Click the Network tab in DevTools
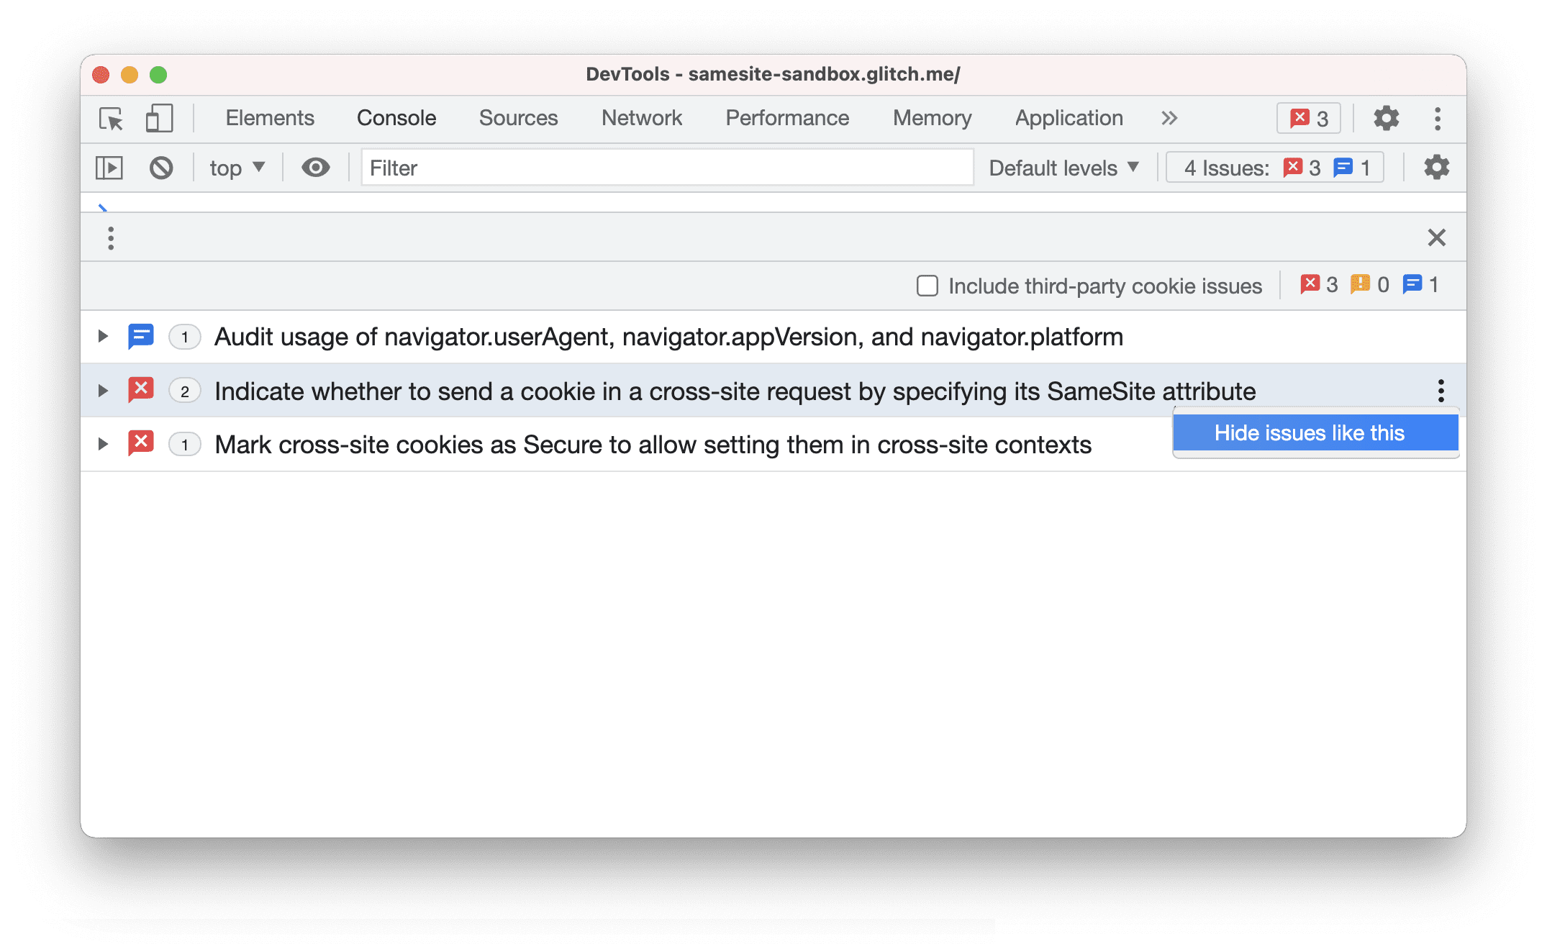 pyautogui.click(x=642, y=117)
